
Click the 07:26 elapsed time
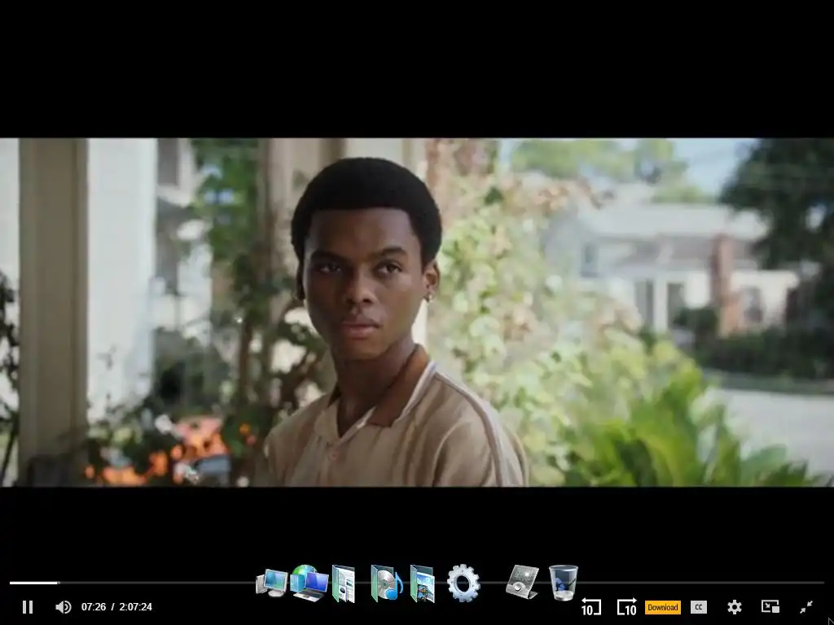[94, 607]
